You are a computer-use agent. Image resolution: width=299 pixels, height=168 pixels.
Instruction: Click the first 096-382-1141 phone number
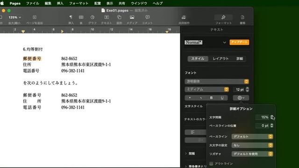coord(73,70)
